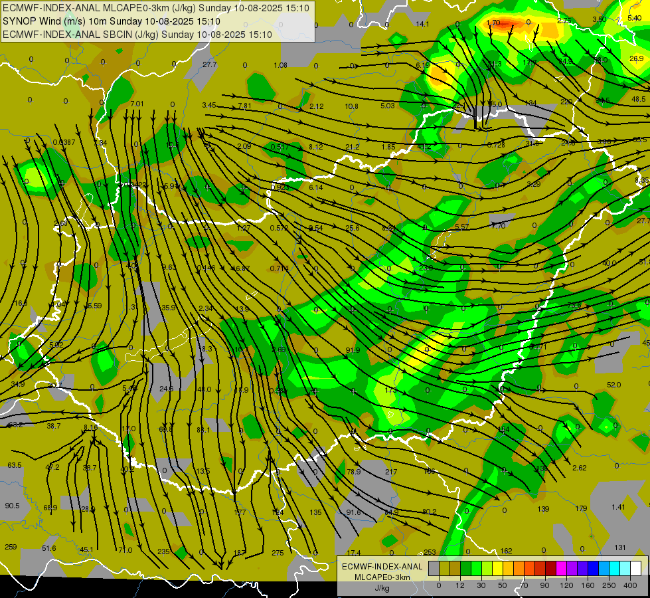Click the pure yellow legend swatch
The width and height of the screenshot is (650, 598).
pos(497,568)
